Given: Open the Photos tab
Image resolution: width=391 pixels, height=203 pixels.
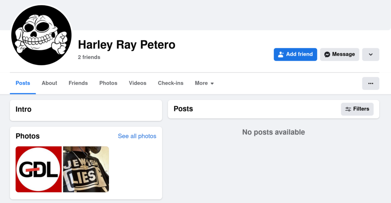Looking at the screenshot, I should coord(108,83).
